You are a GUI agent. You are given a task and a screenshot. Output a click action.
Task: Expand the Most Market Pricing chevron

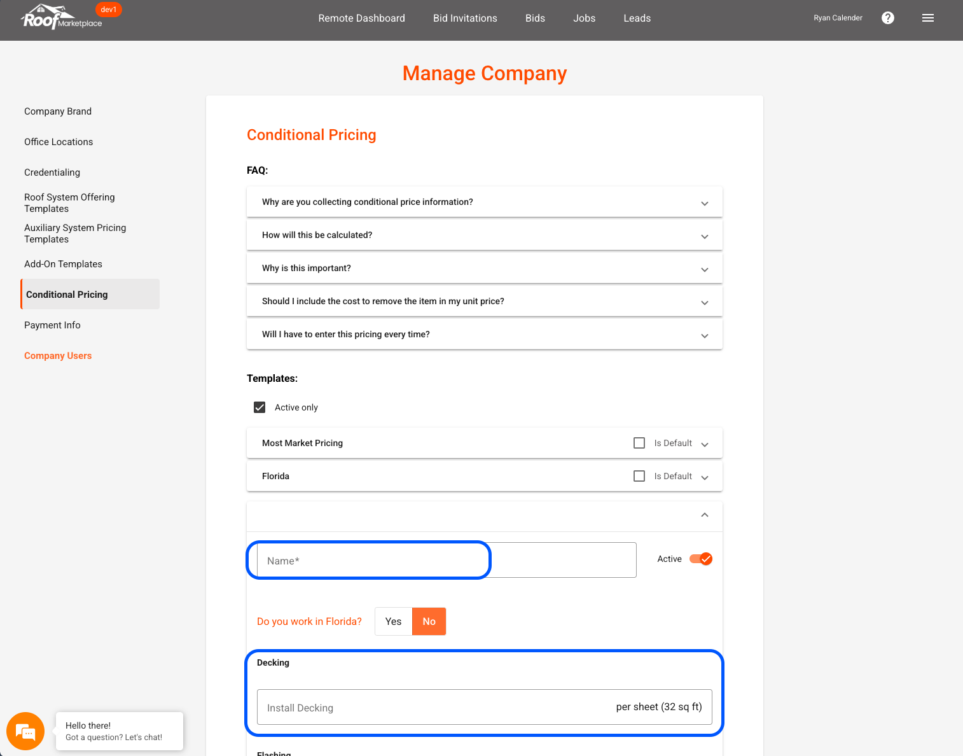(705, 444)
